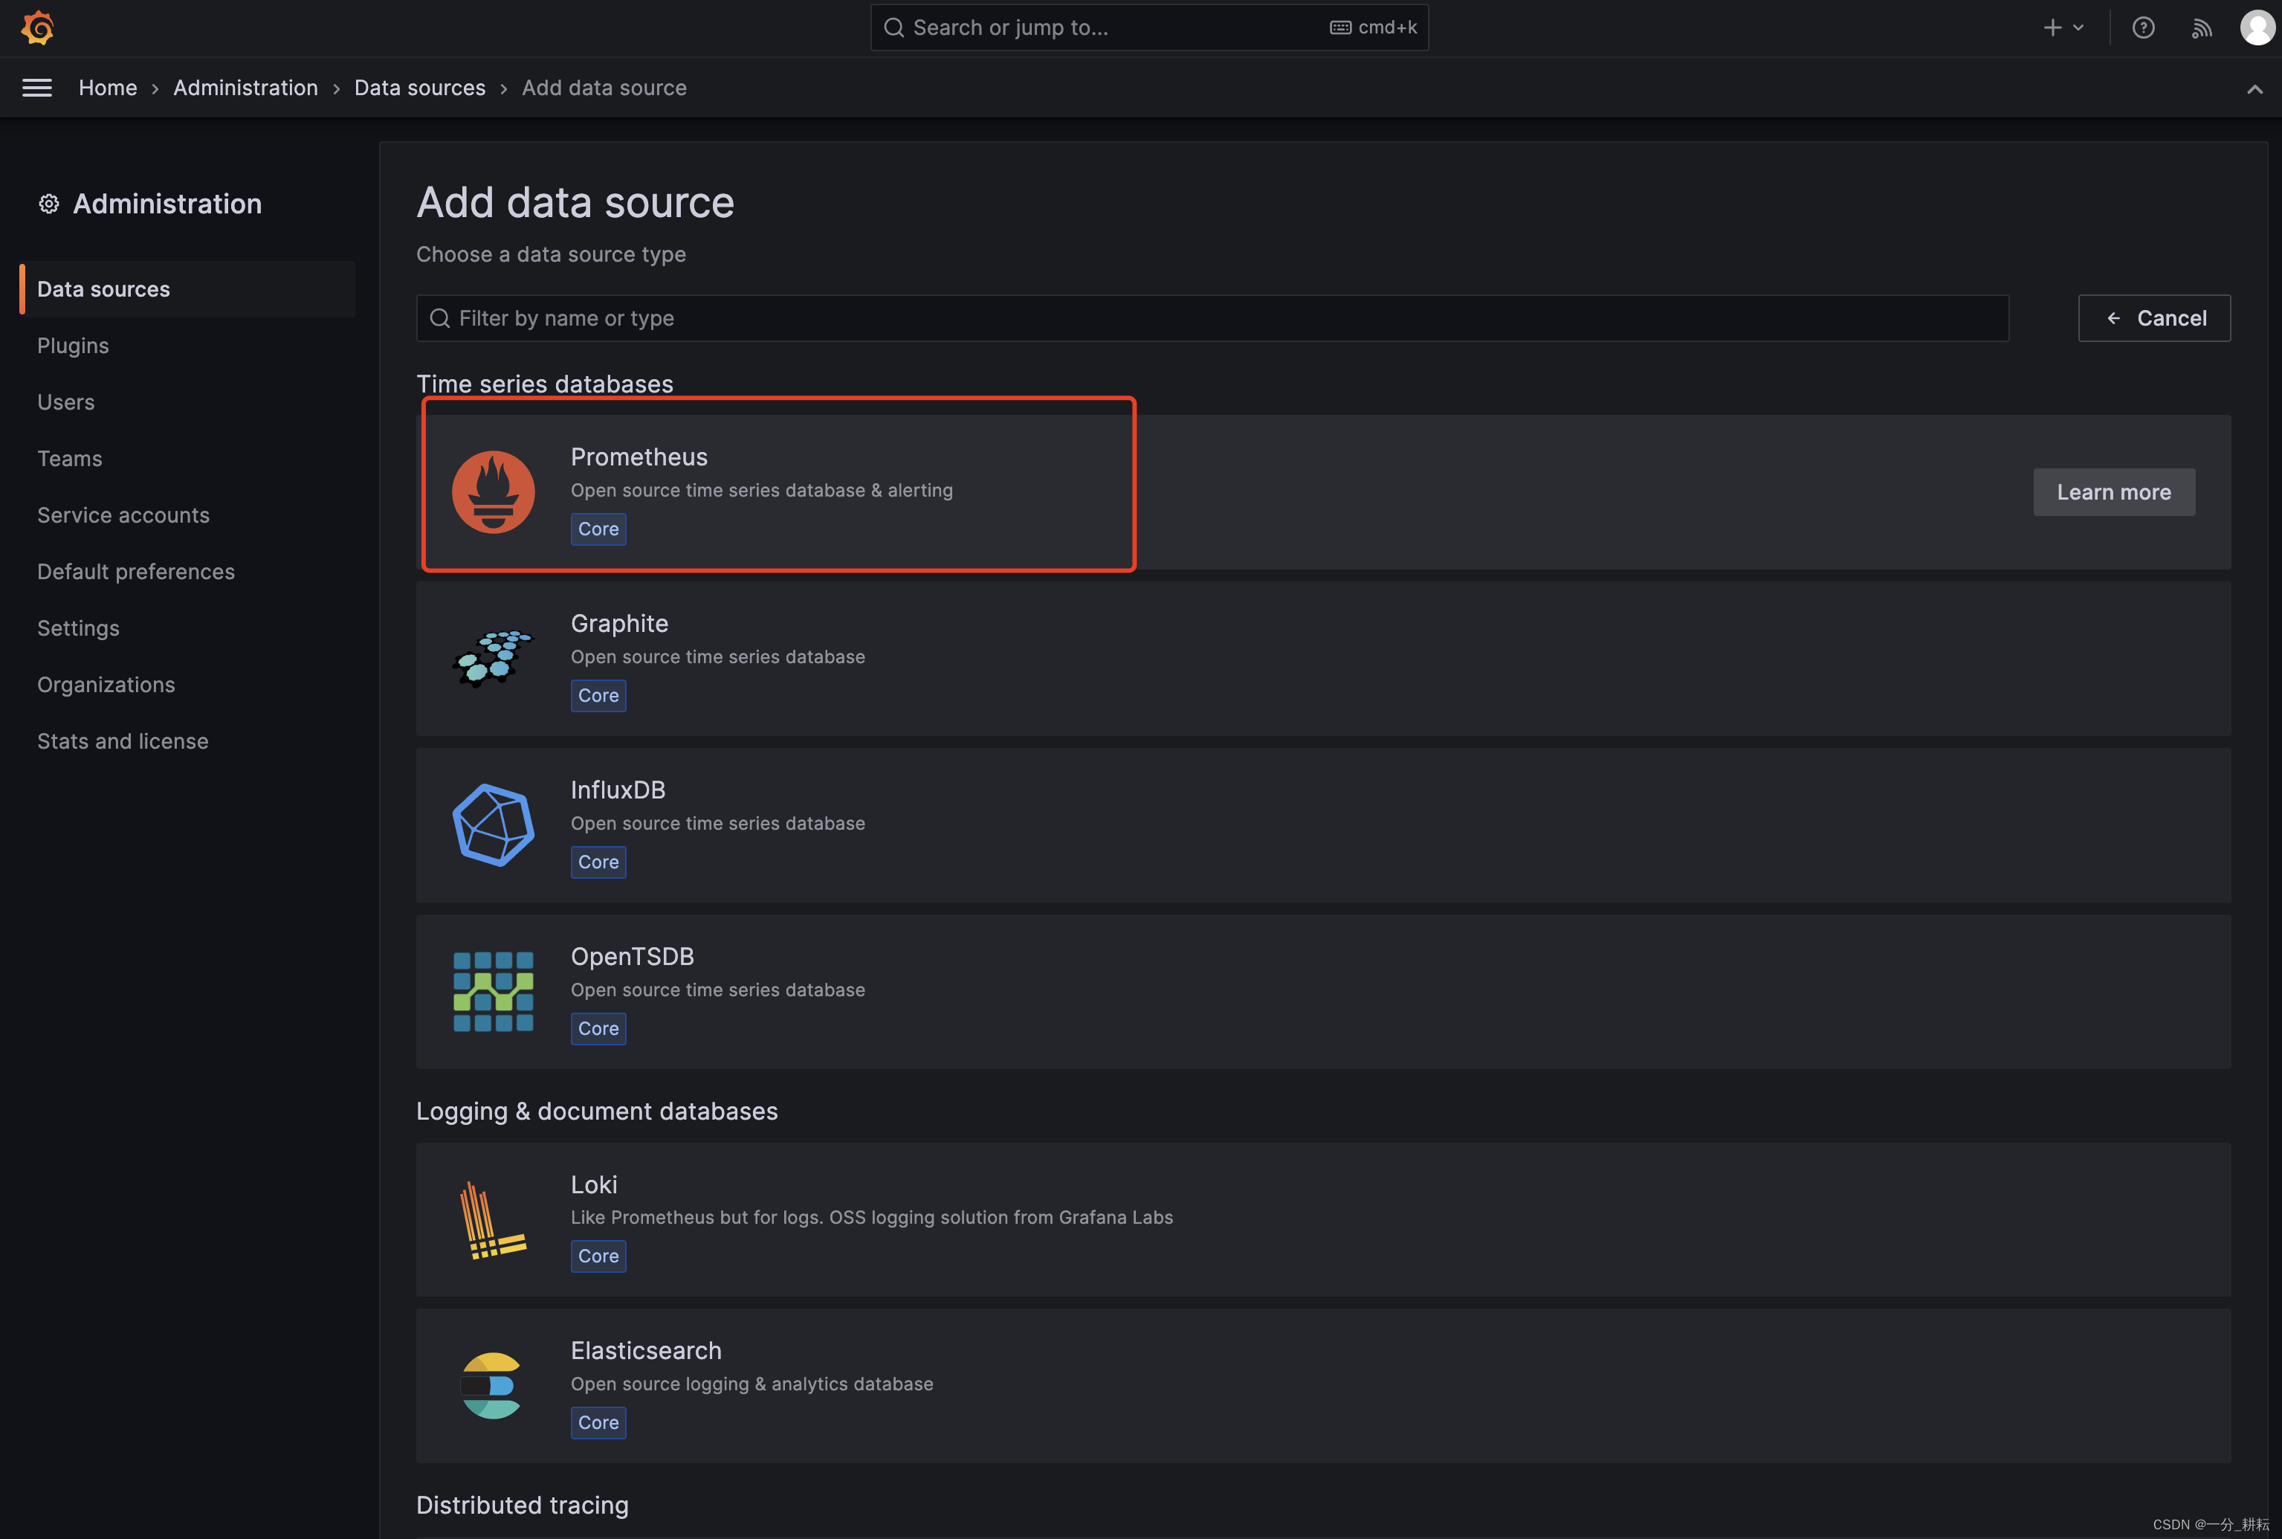Open the user profile avatar
The height and width of the screenshot is (1539, 2282).
coord(2258,28)
